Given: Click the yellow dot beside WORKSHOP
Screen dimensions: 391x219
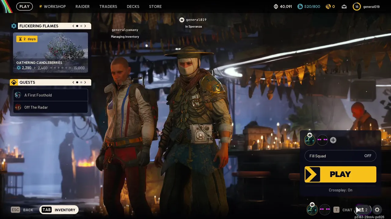Looking at the screenshot, I should click(x=41, y=6).
